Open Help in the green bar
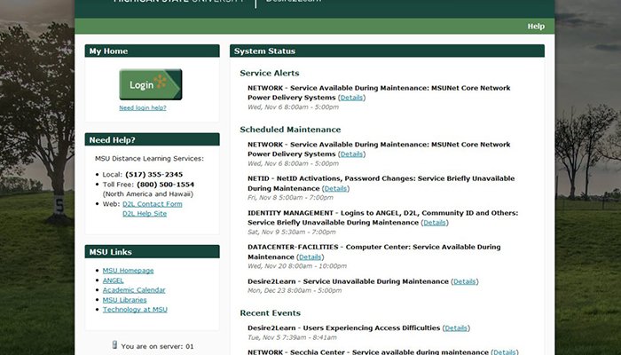Image resolution: width=621 pixels, height=355 pixels. [x=536, y=26]
